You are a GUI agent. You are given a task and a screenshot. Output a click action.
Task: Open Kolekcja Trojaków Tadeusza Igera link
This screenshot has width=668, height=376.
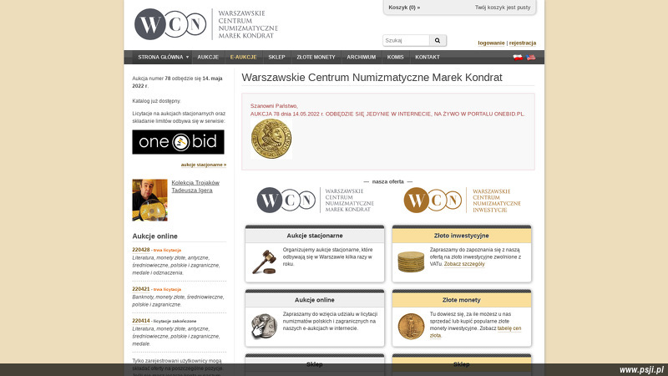[x=195, y=186]
